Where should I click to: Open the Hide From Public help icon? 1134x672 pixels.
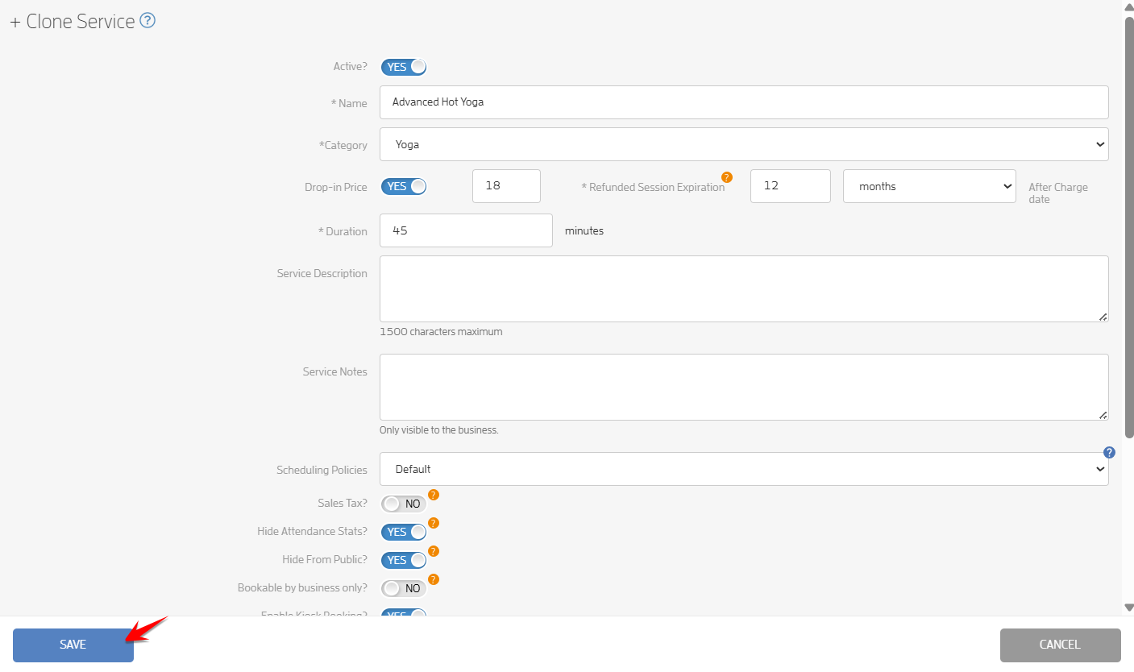(433, 551)
